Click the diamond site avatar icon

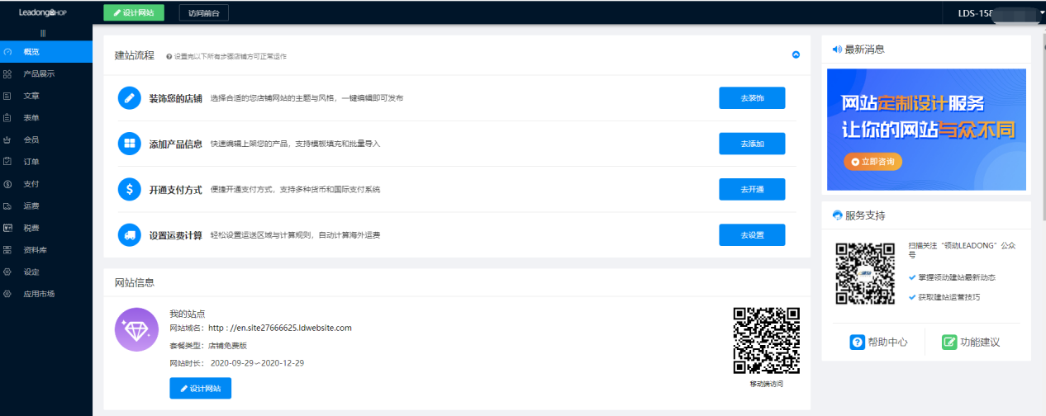[136, 330]
